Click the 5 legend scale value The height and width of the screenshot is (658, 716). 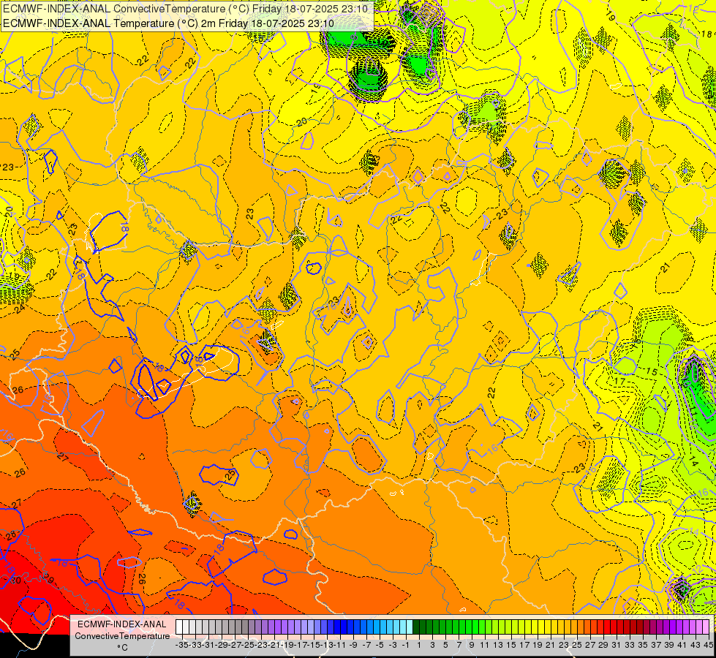coord(445,645)
